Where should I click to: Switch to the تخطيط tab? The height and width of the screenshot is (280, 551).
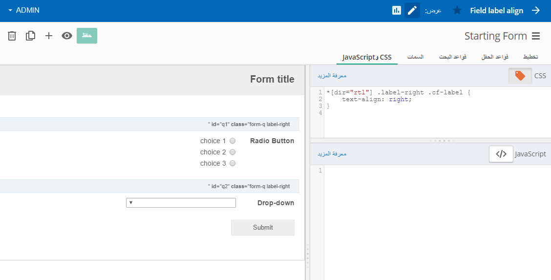click(530, 57)
